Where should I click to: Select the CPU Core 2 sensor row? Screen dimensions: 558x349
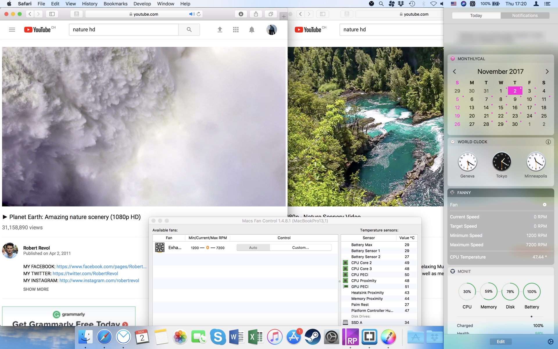click(x=379, y=263)
